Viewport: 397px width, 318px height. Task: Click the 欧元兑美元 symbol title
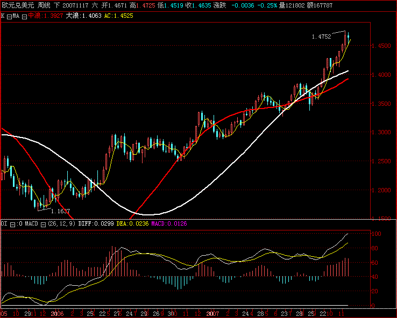coord(18,5)
